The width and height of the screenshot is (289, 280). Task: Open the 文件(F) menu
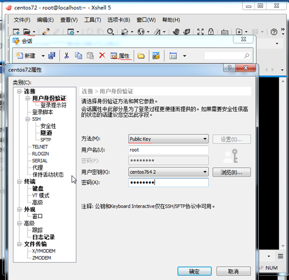(22, 20)
